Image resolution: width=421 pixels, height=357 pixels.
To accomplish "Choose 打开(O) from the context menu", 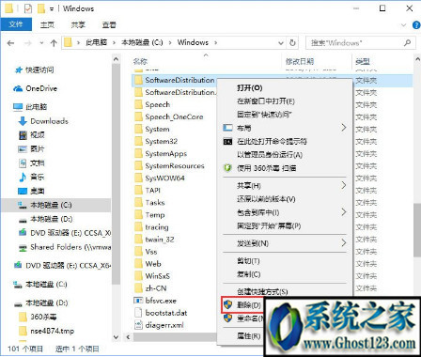I will click(250, 88).
